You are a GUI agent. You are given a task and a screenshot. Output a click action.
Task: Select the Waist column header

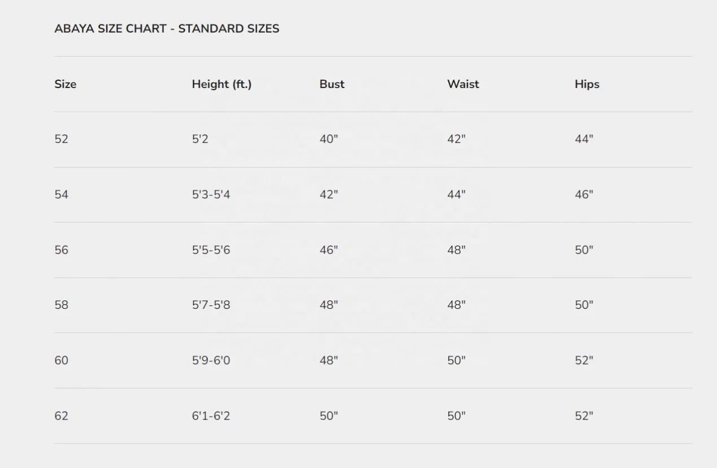tap(463, 84)
